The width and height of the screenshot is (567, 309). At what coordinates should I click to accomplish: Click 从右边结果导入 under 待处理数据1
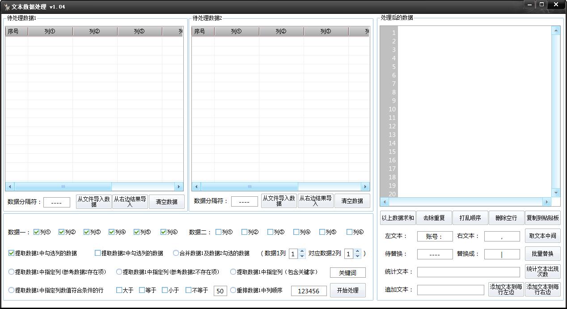(130, 201)
